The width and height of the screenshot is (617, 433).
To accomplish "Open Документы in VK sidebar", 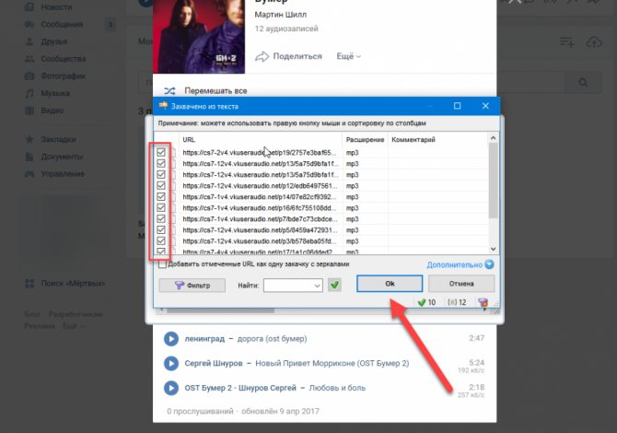I will [62, 157].
